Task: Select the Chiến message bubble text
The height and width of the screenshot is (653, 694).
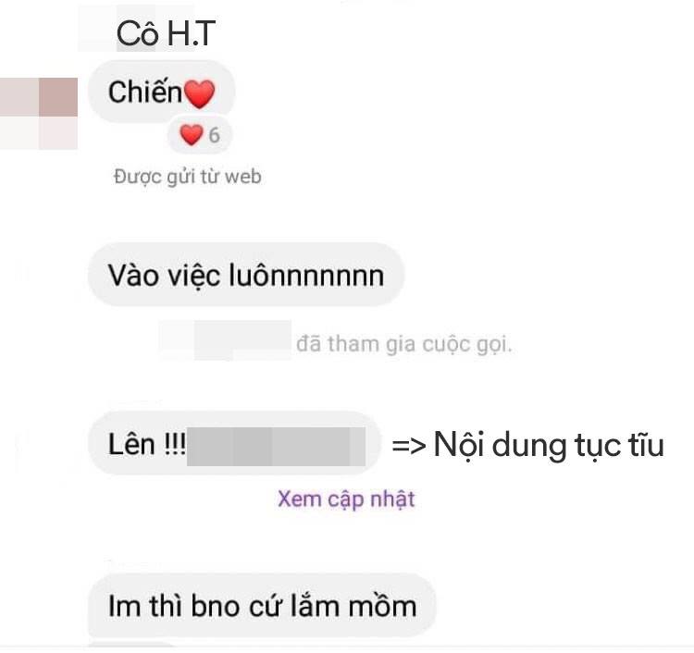Action: [144, 92]
